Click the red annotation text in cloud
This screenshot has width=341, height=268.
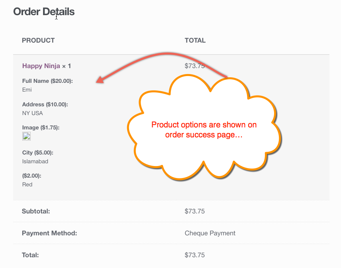(204, 130)
